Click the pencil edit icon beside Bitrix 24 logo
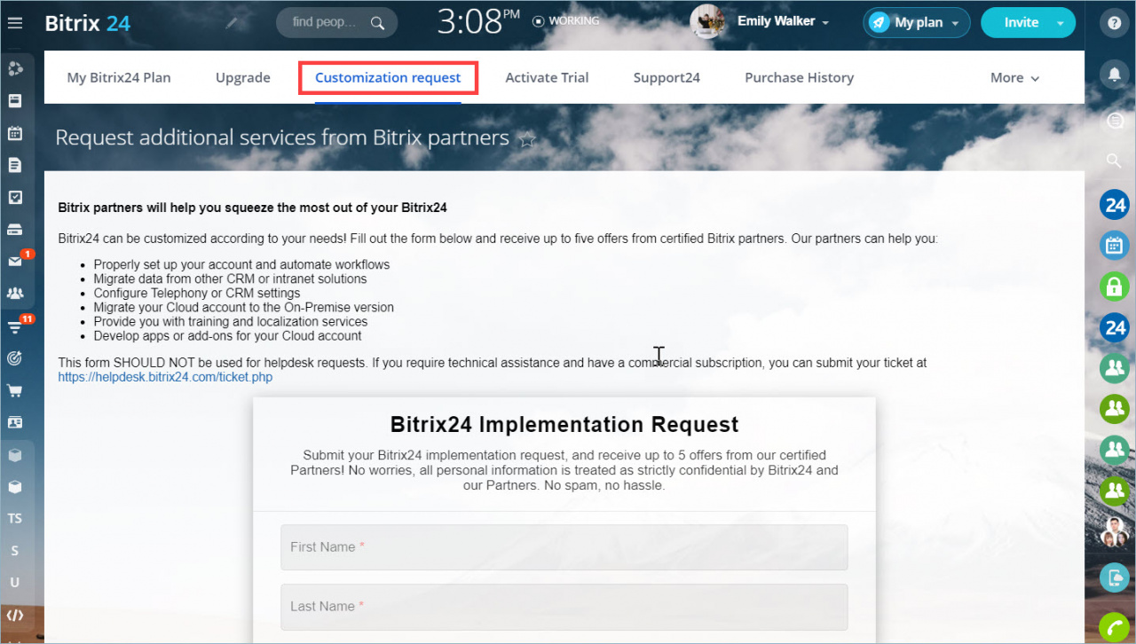Screen dimensions: 1136x644 (232, 23)
